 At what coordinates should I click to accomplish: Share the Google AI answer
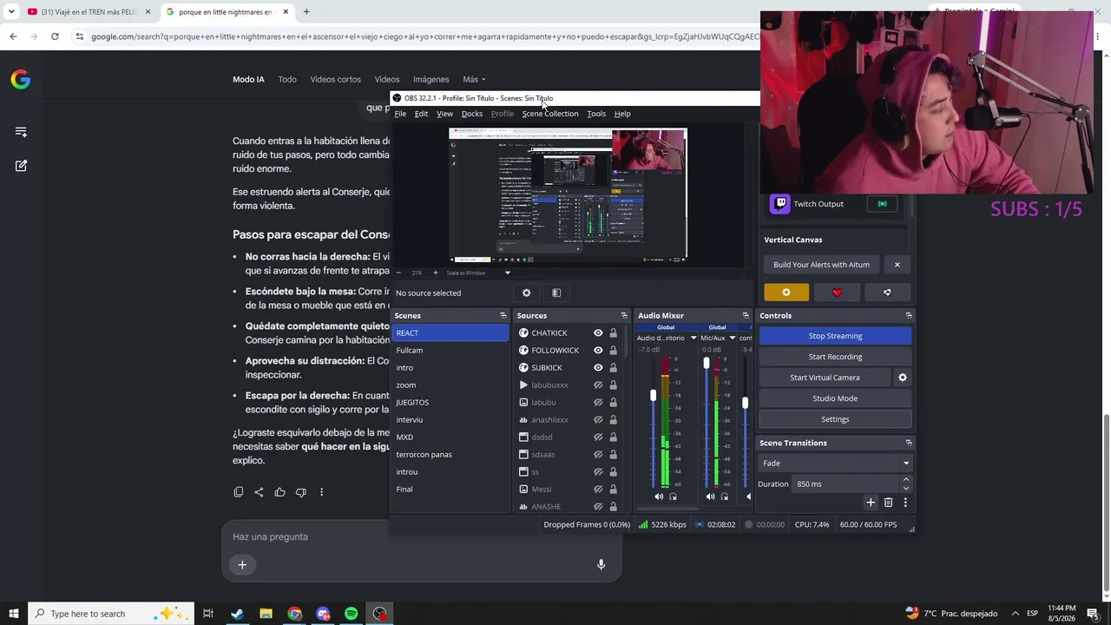[x=259, y=492]
